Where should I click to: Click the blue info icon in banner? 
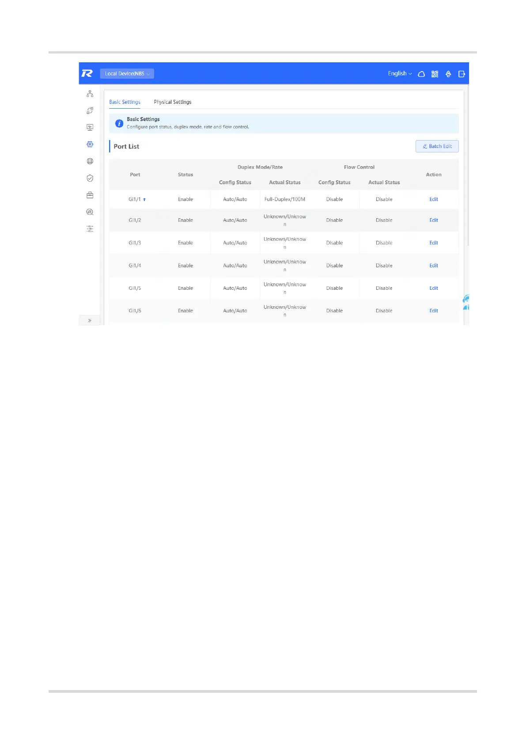(119, 123)
